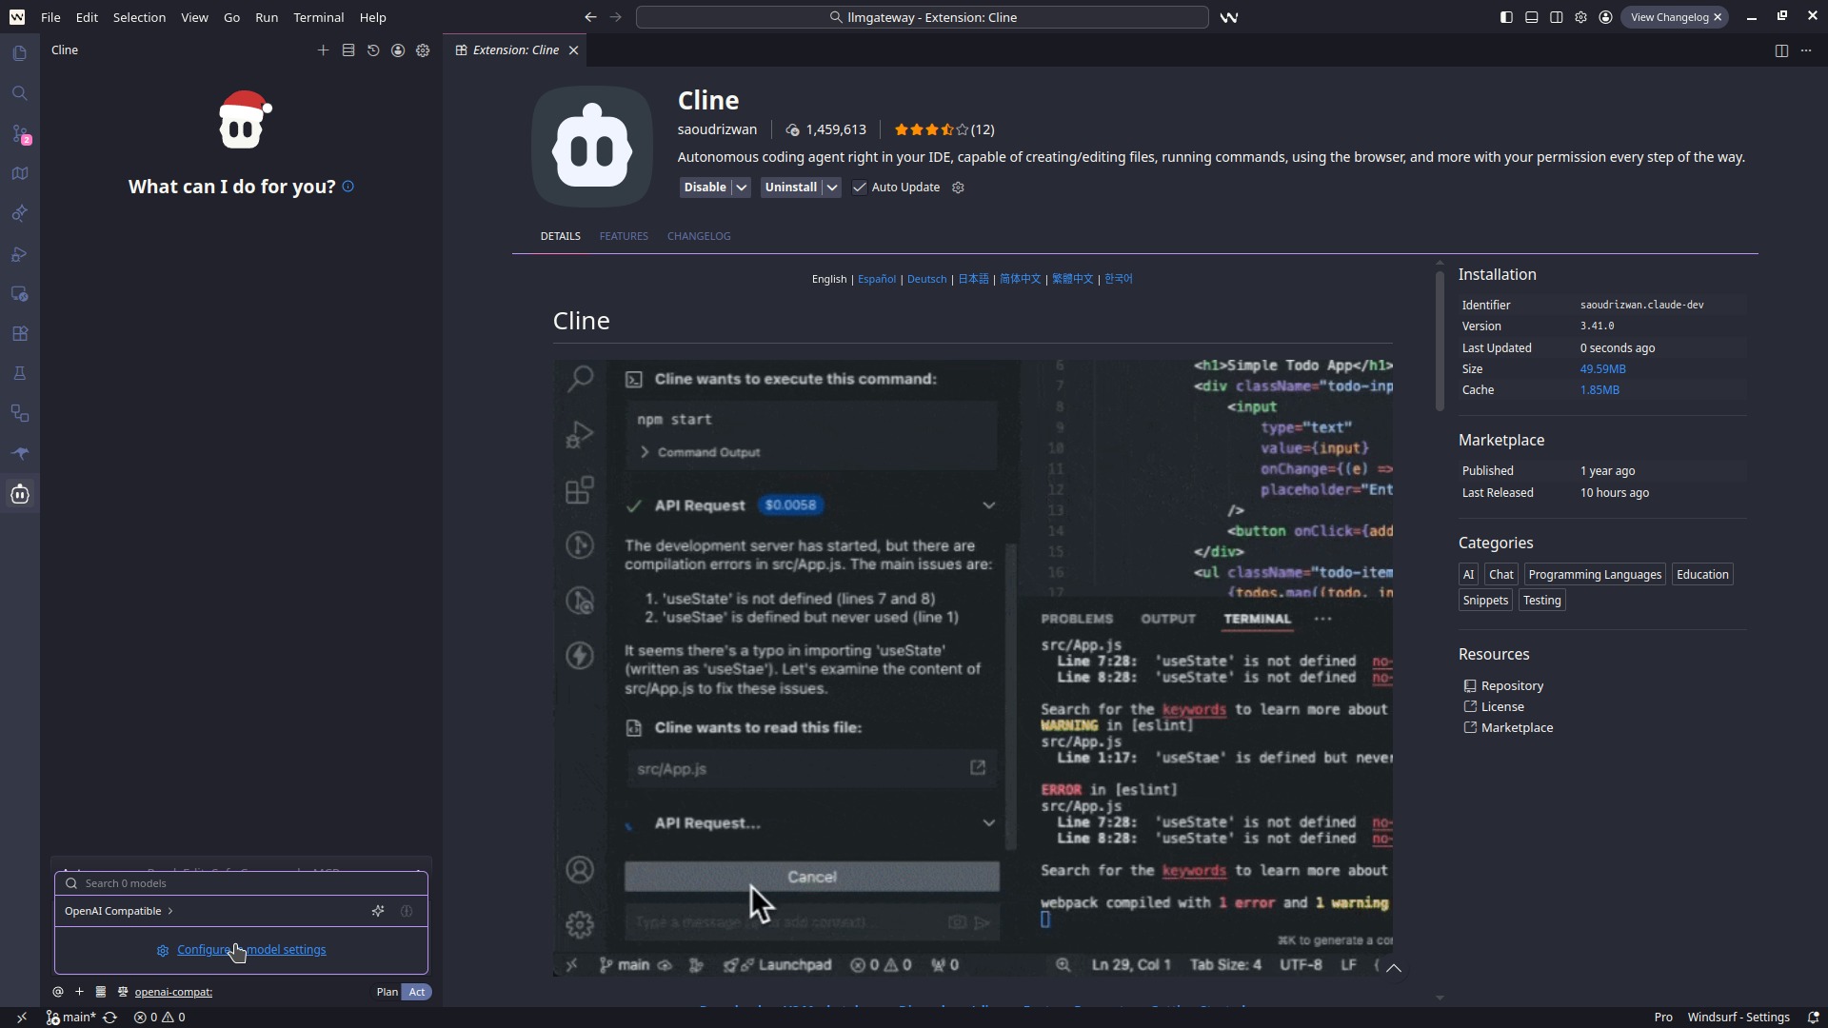Click the add context @ icon
The width and height of the screenshot is (1828, 1028).
point(58,992)
